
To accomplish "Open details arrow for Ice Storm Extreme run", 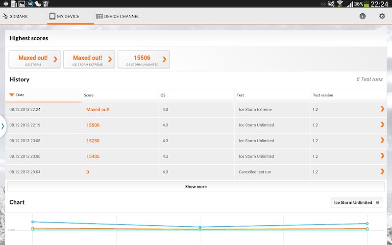I will tap(382, 109).
